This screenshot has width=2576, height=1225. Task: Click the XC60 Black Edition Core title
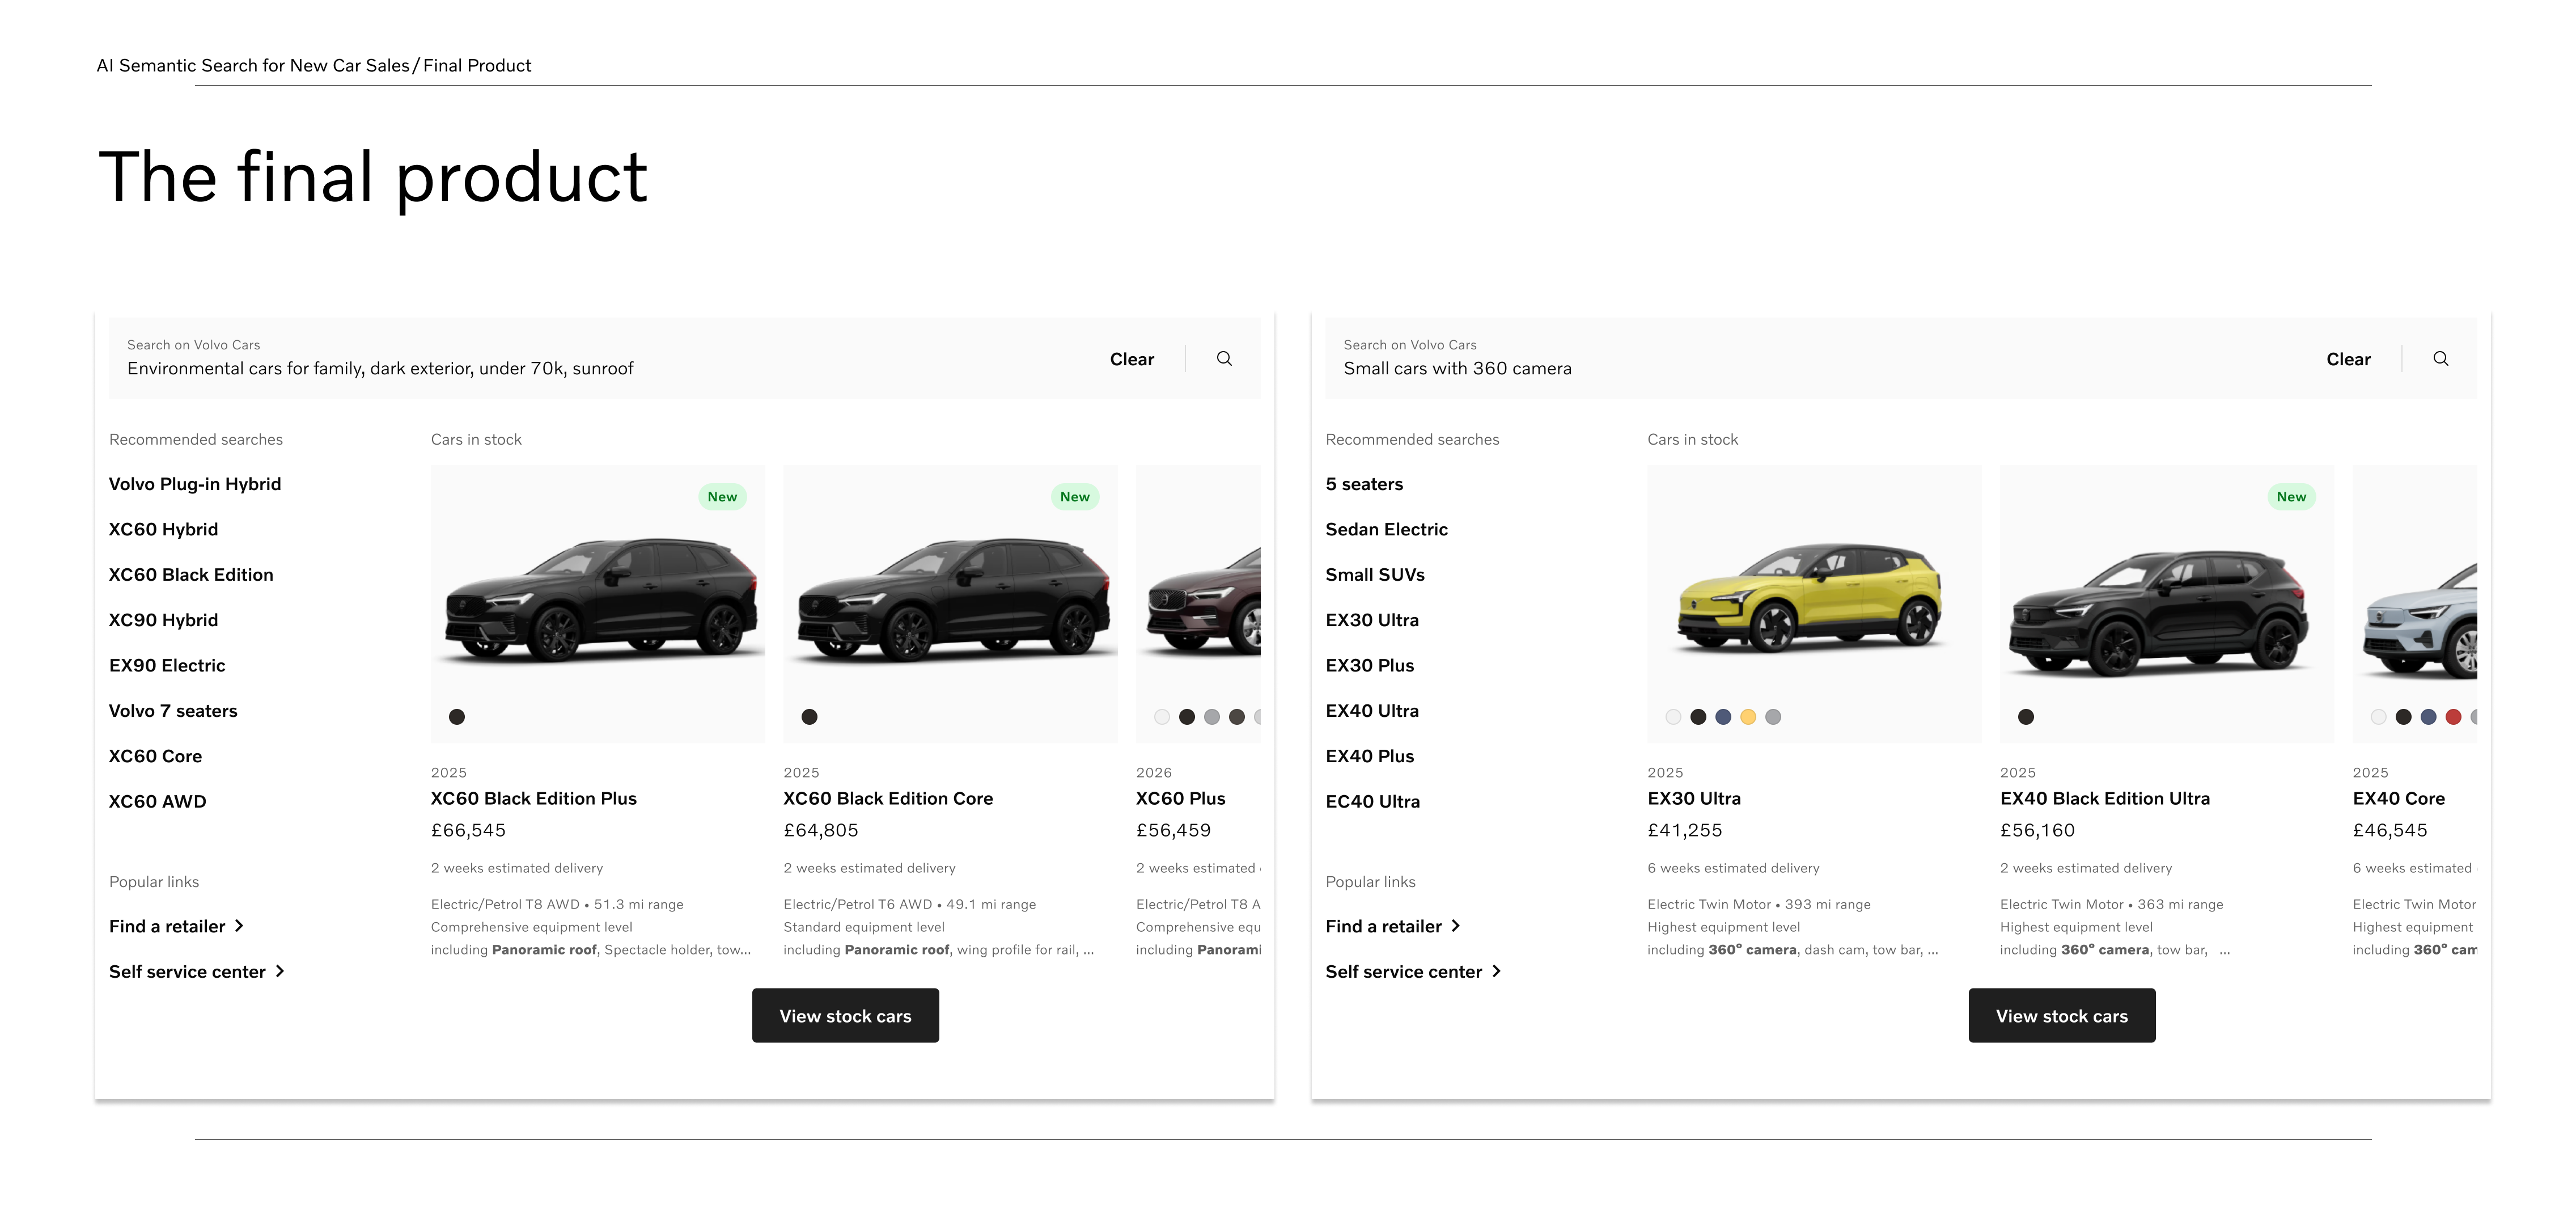point(888,798)
